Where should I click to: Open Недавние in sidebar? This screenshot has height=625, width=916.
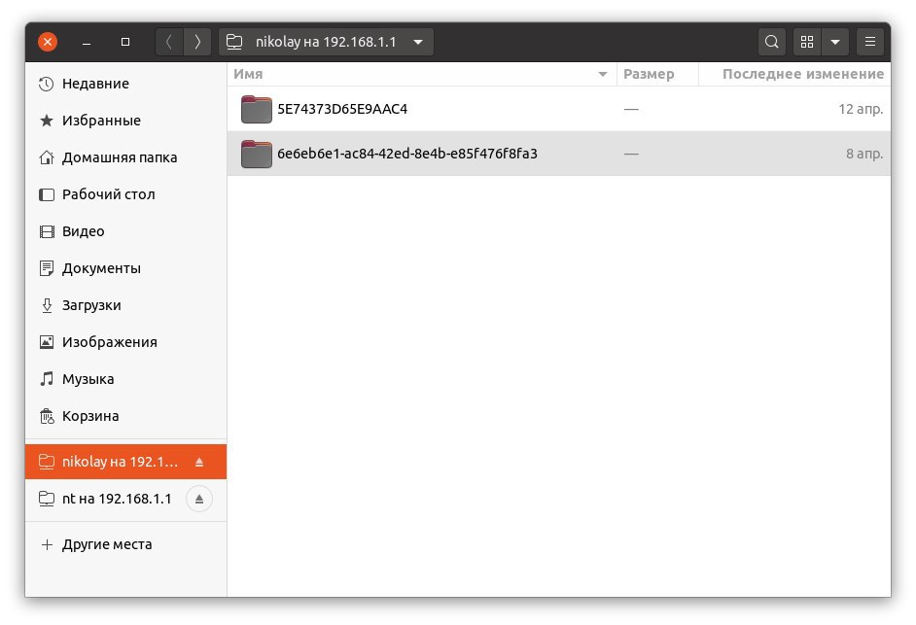(x=125, y=84)
